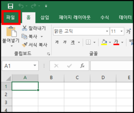
Task: Expand the font name dropdown arrow
Action: (x=107, y=31)
